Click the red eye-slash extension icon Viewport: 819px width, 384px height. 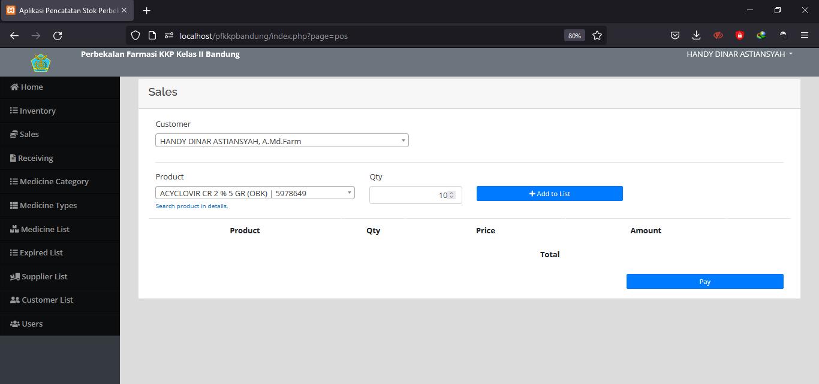718,35
